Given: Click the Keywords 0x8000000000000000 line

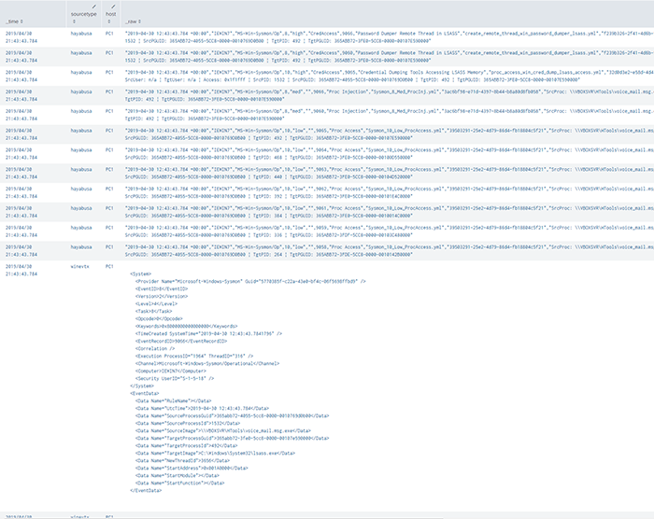Looking at the screenshot, I should (187, 327).
